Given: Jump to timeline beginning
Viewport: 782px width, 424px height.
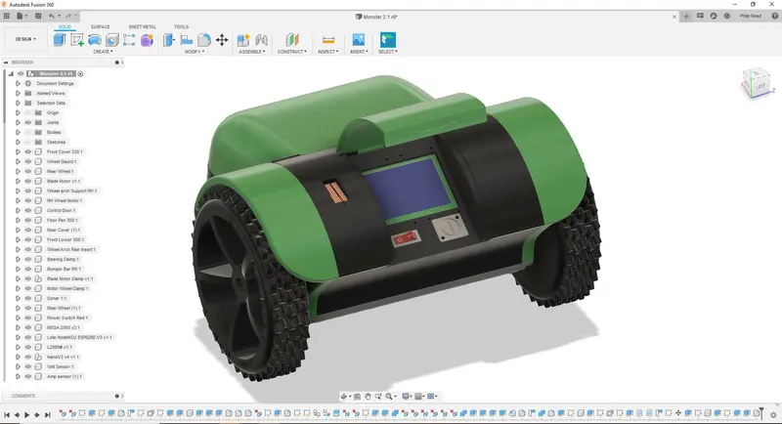Looking at the screenshot, I should click(x=7, y=414).
